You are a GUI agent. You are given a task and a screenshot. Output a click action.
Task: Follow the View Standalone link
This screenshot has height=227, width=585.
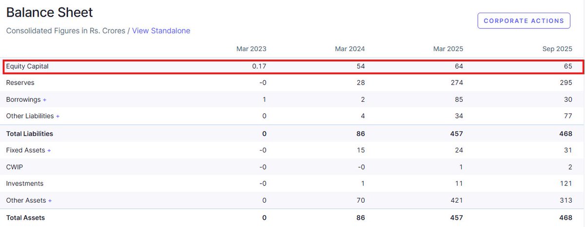(161, 31)
